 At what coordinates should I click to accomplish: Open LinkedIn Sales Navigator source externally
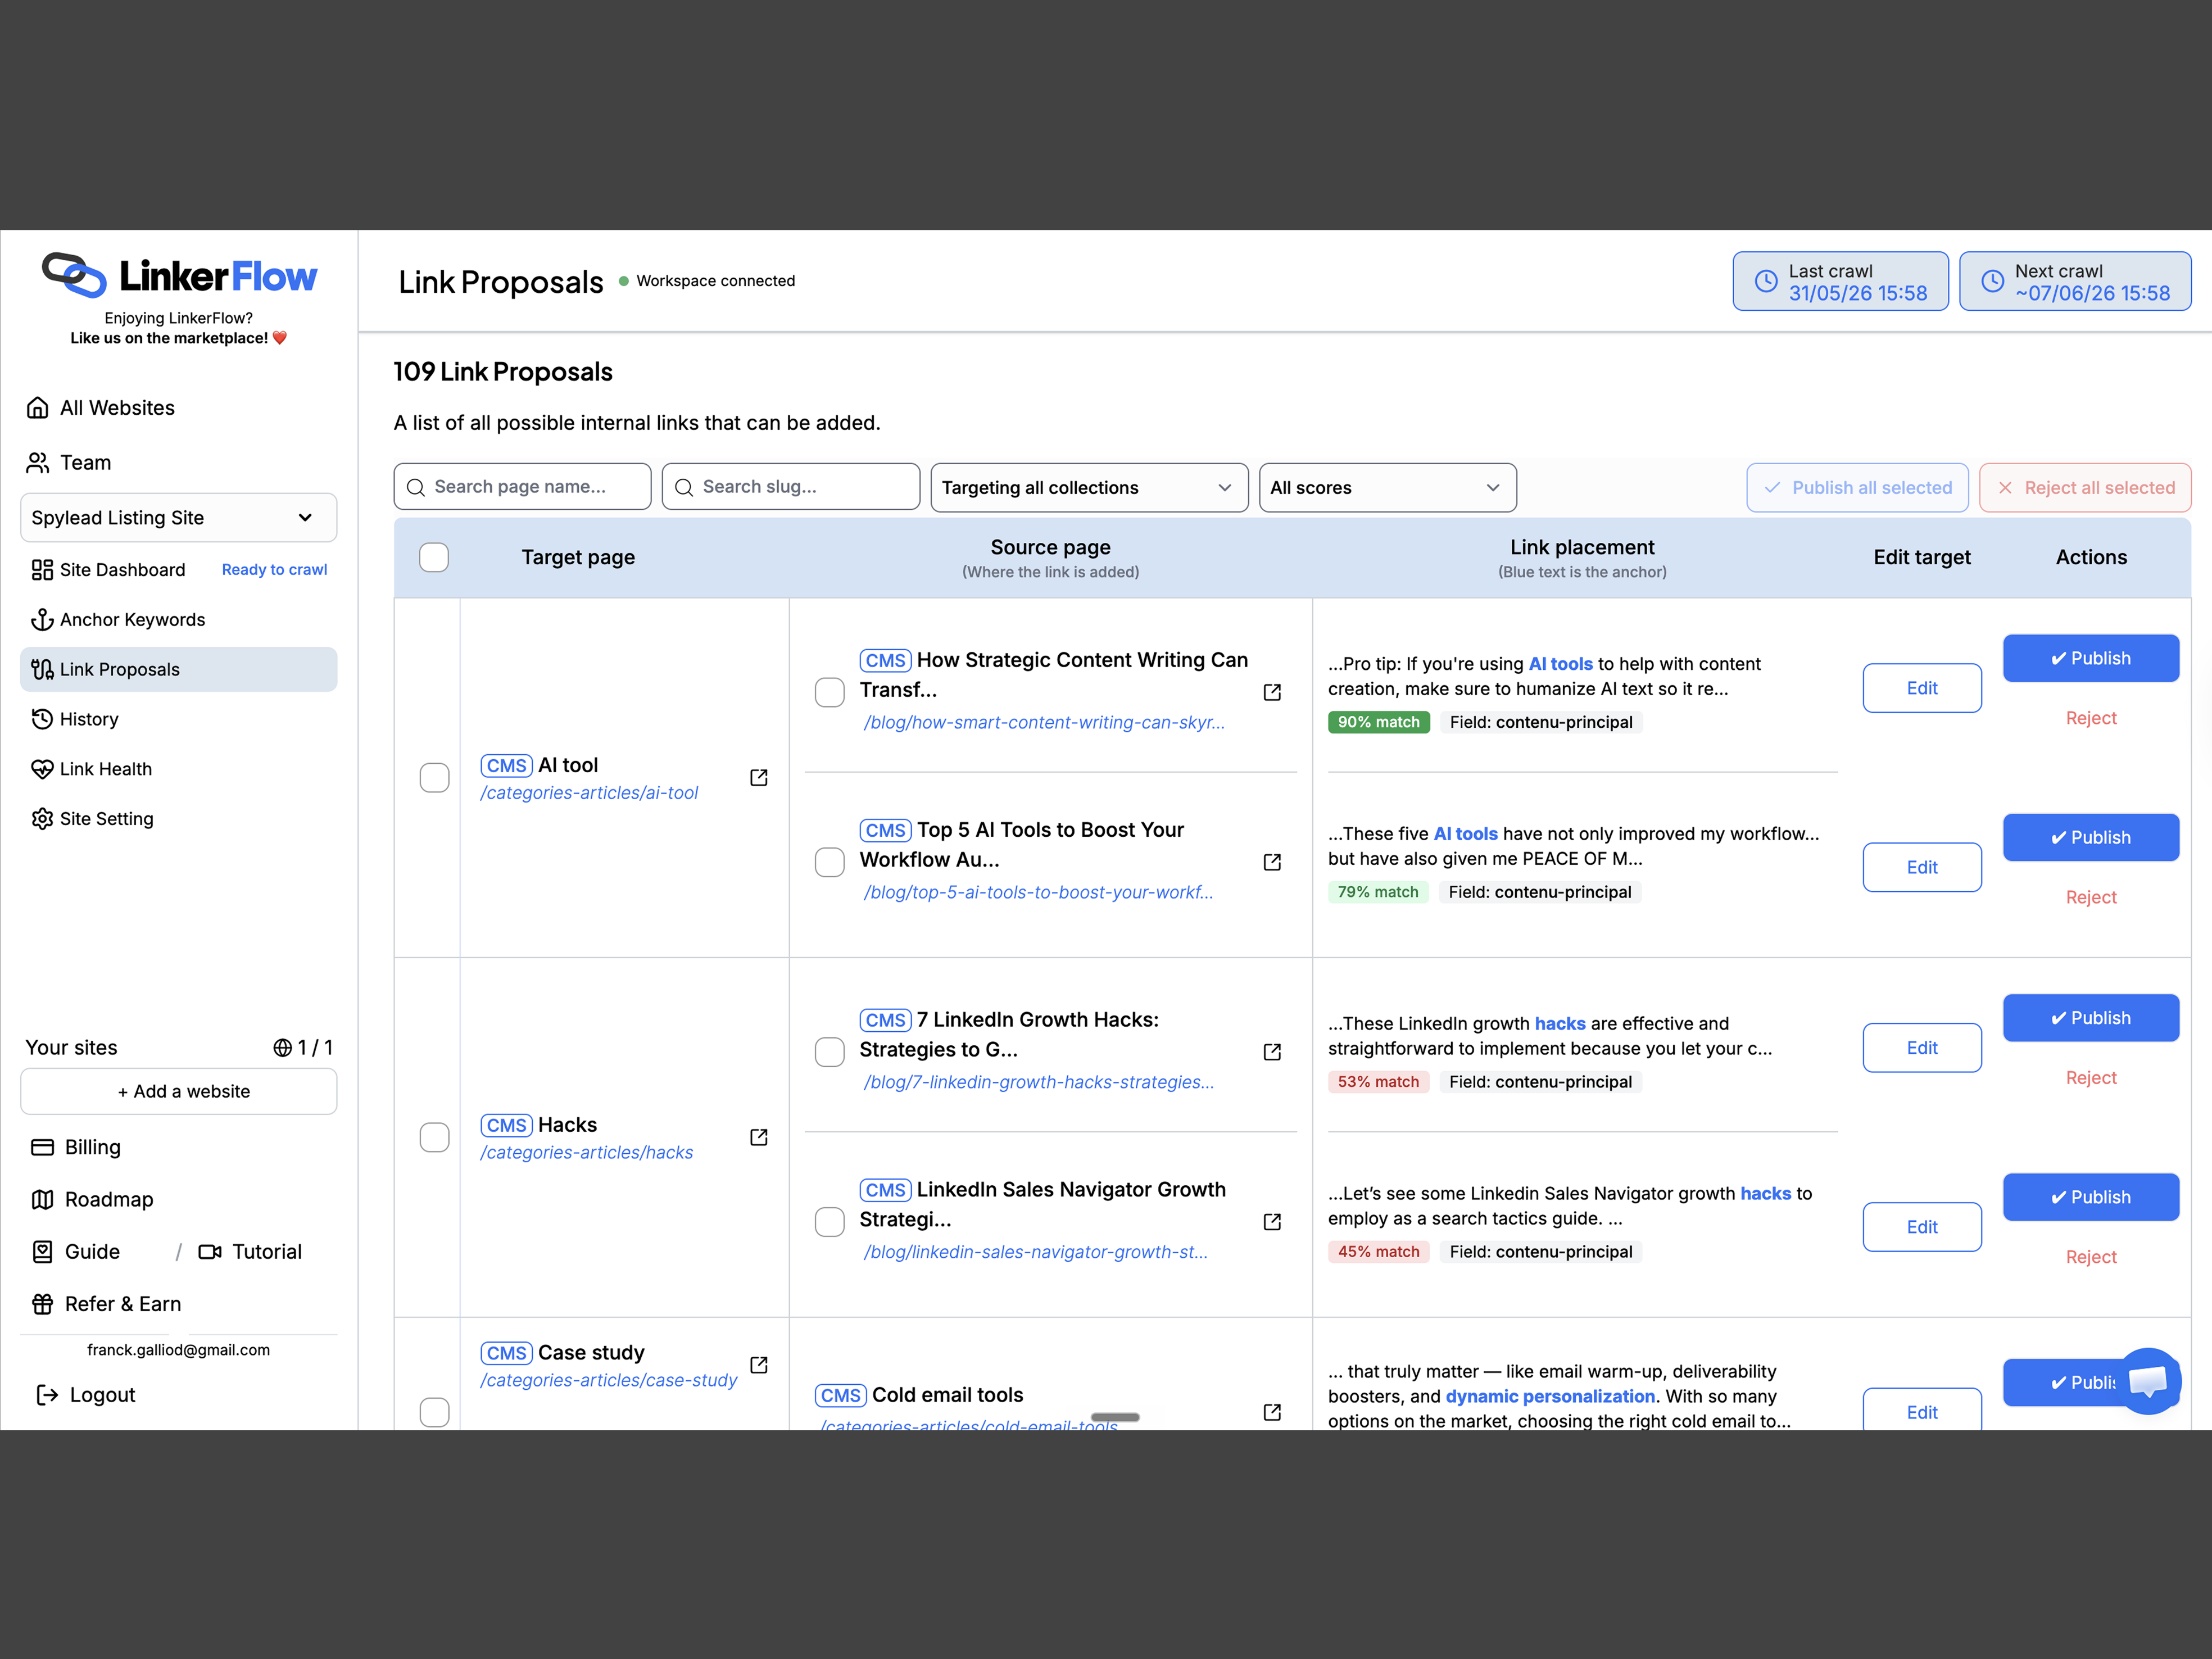(1272, 1222)
